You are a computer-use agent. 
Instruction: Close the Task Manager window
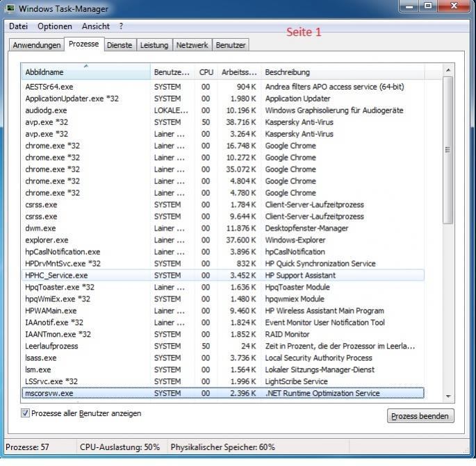coord(454,6)
